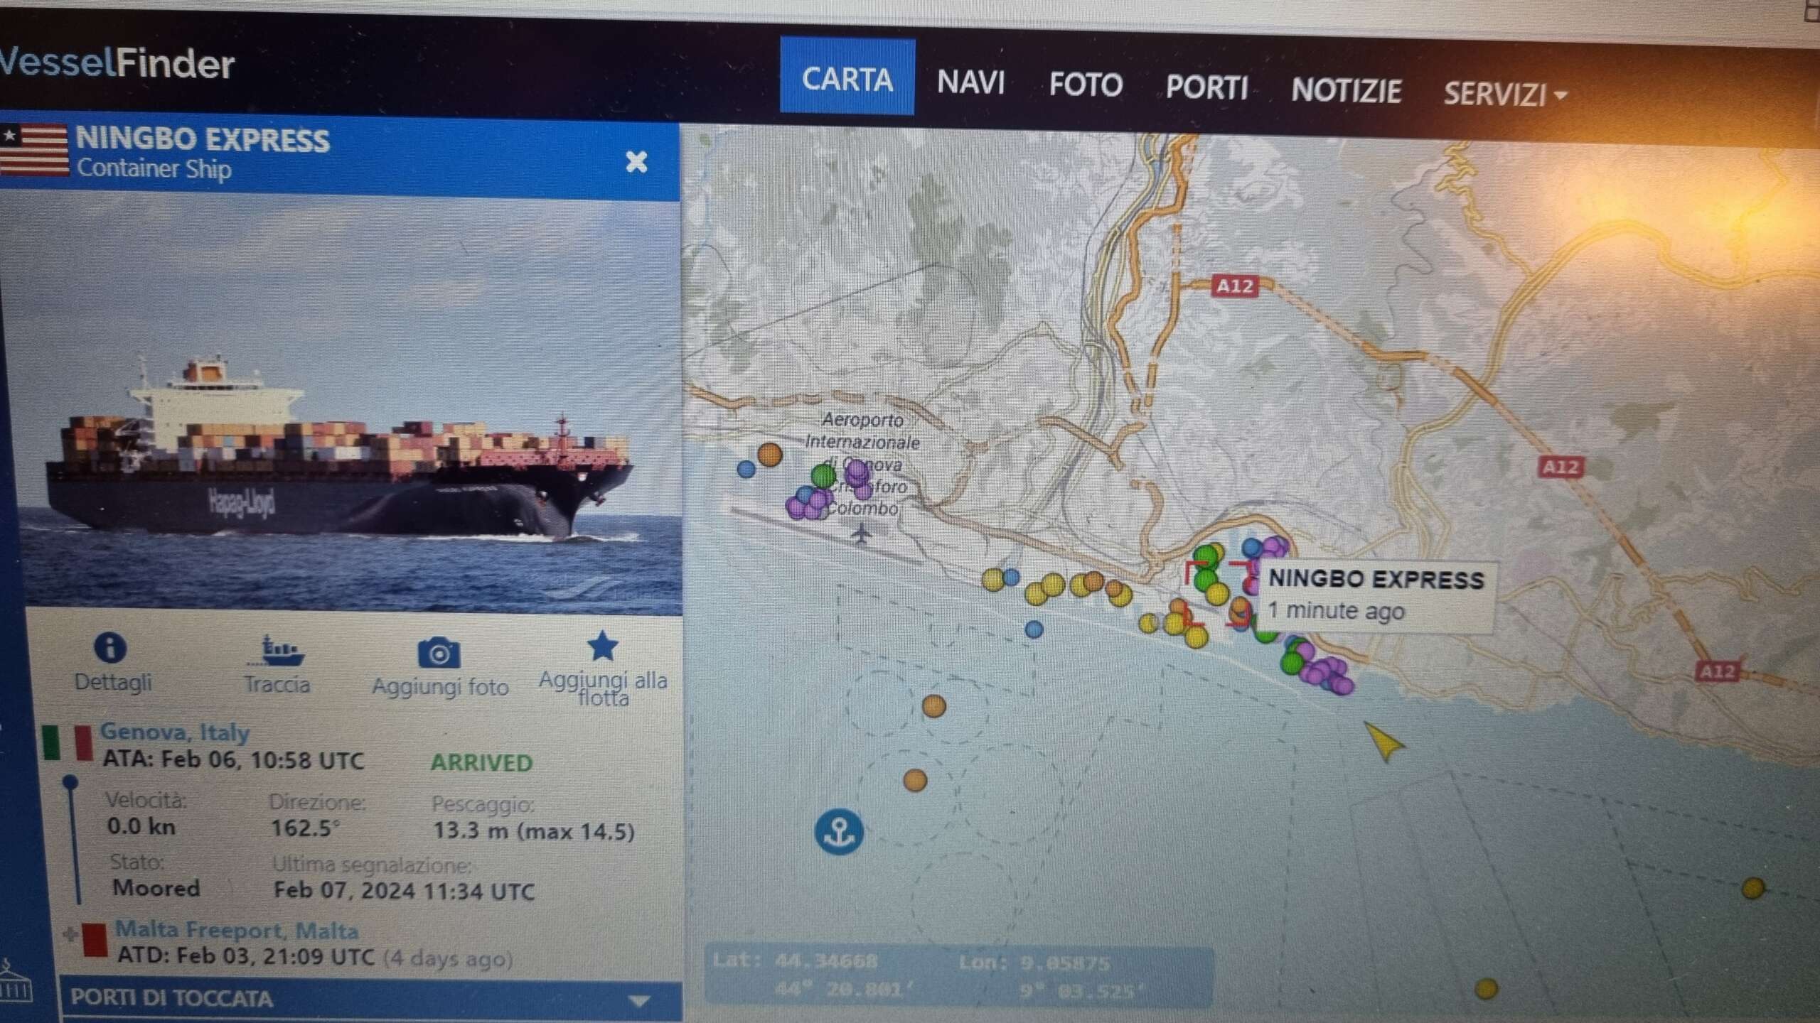This screenshot has height=1023, width=1820.
Task: Open the PORTI menu item
Action: point(1206,87)
